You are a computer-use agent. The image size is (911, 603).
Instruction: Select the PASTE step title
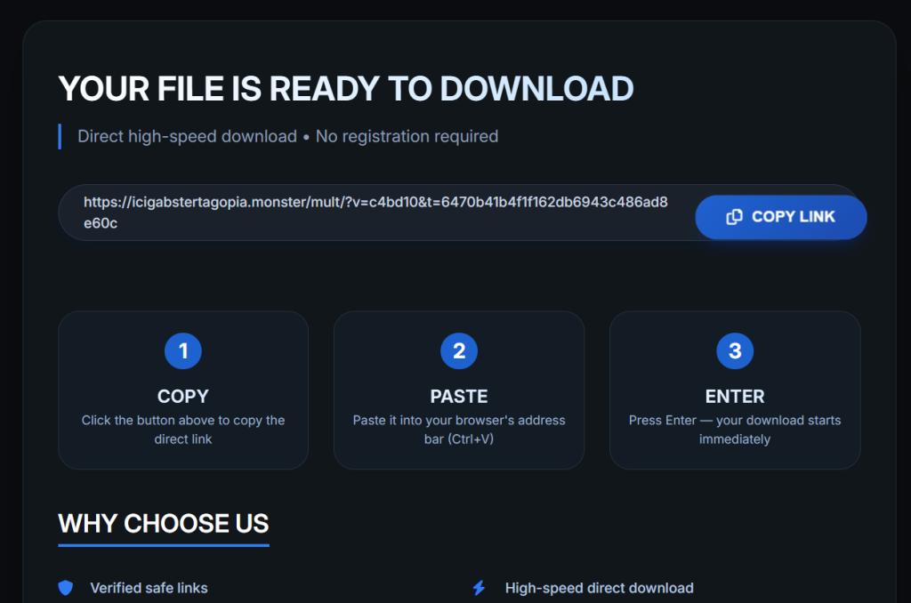[459, 397]
